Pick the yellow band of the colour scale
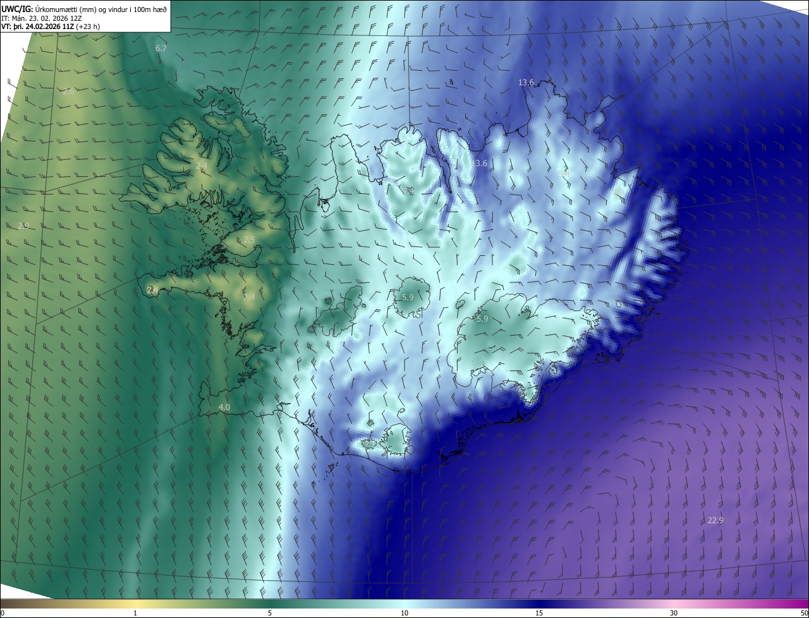This screenshot has width=809, height=618. (135, 604)
